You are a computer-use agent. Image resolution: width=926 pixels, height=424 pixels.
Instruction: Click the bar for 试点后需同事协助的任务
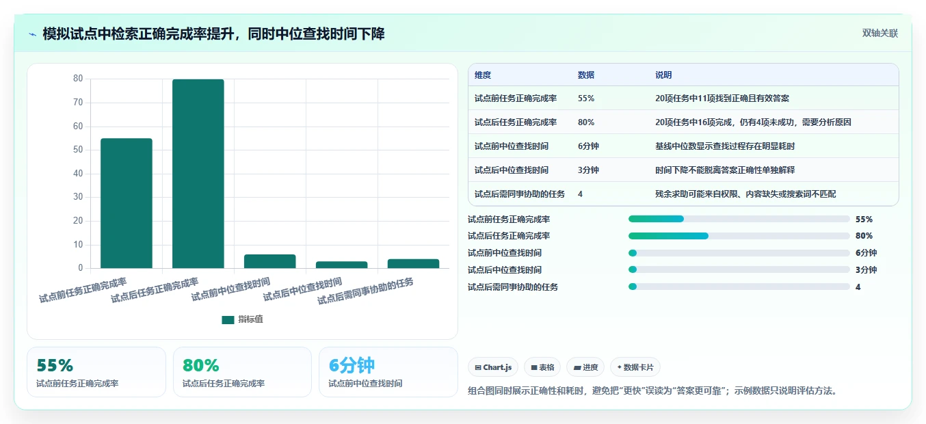414,263
